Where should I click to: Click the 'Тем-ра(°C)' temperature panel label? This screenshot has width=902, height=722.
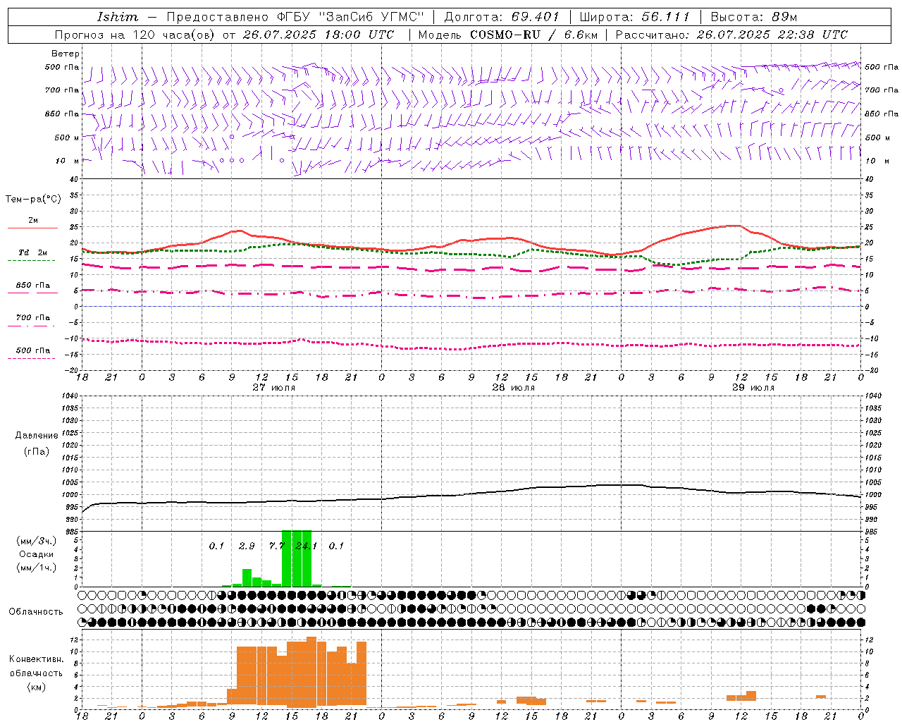coord(33,200)
